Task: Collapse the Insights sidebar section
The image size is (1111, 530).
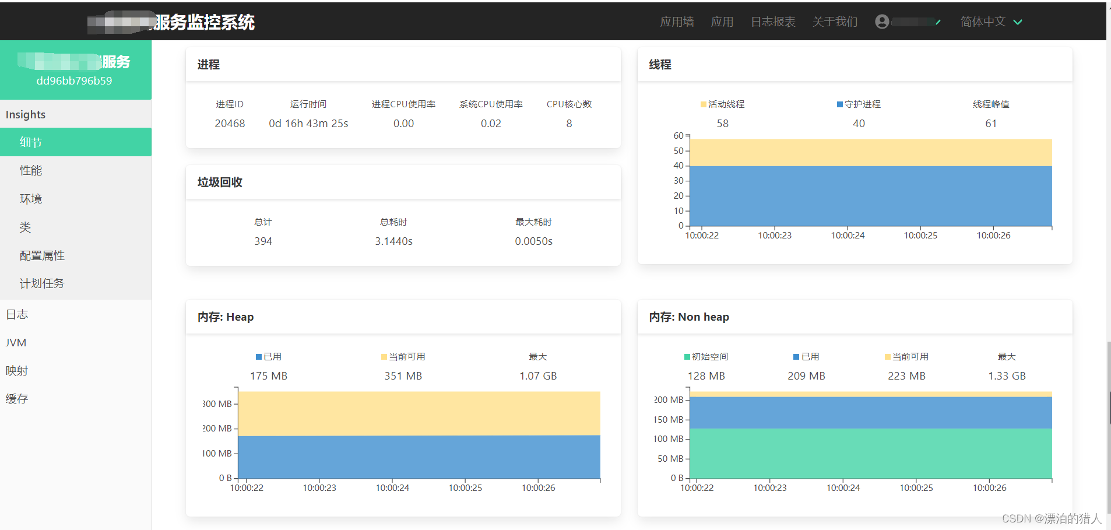Action: click(x=76, y=114)
